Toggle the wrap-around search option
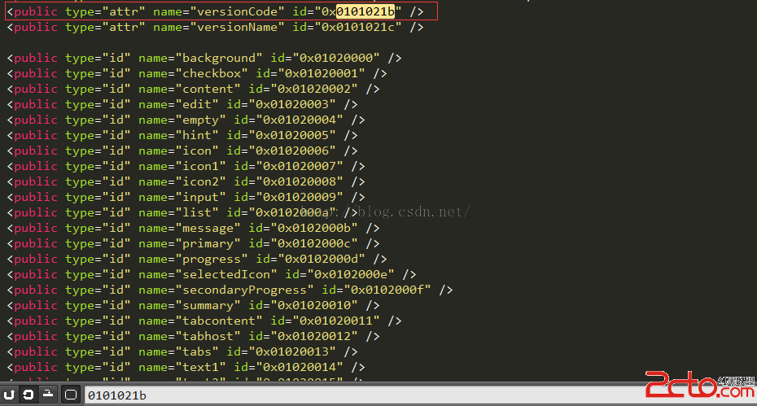 28,395
